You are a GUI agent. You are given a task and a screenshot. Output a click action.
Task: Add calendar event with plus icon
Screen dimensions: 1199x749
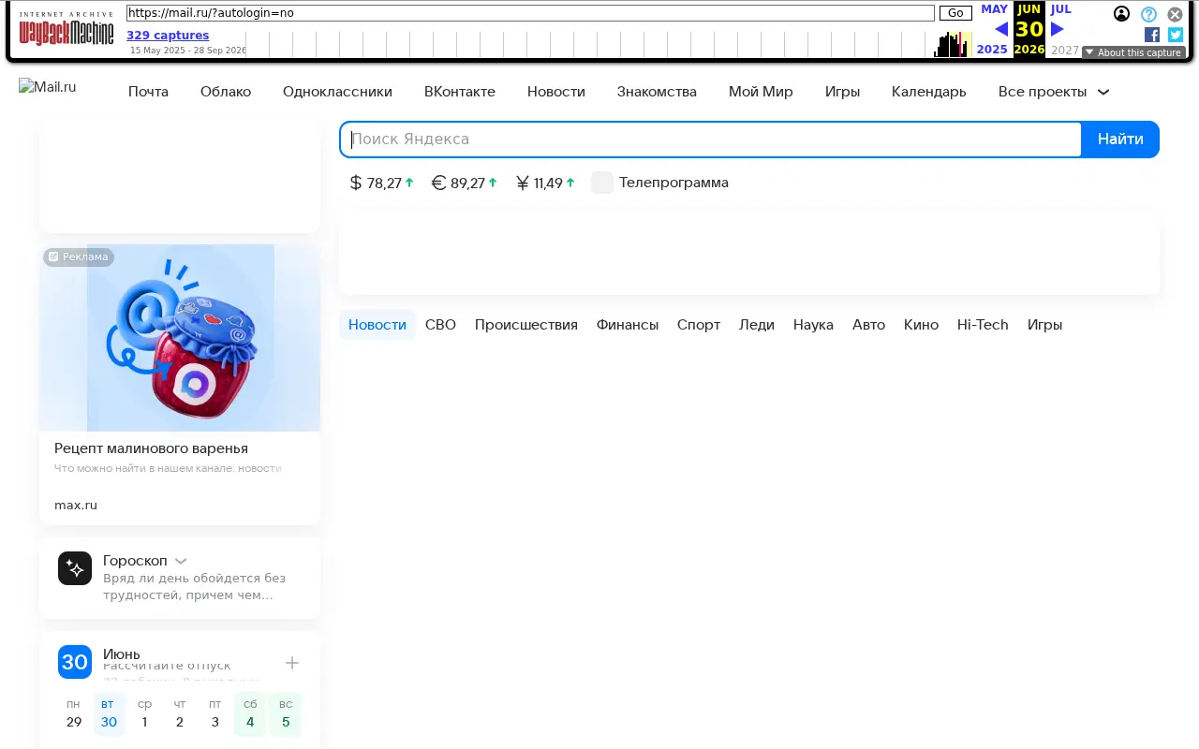(292, 663)
